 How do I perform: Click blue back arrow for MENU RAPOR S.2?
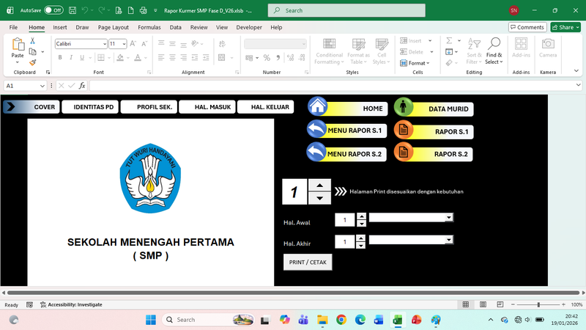pyautogui.click(x=316, y=152)
